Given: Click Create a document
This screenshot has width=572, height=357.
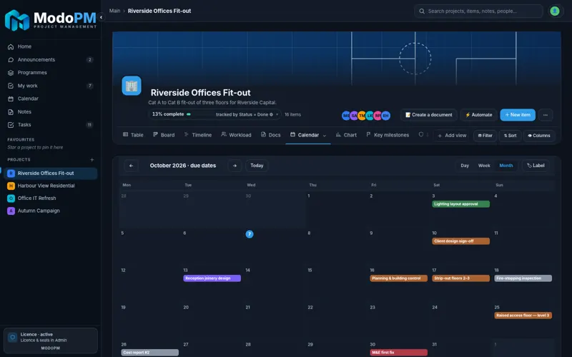Looking at the screenshot, I should [428, 115].
